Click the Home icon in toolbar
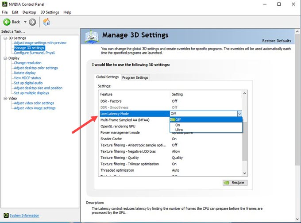 pos(46,22)
